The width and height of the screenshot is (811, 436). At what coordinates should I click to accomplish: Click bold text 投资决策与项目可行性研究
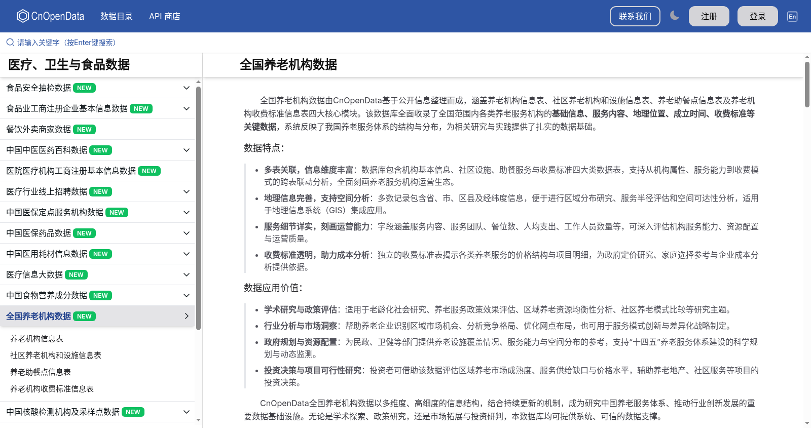click(x=312, y=371)
